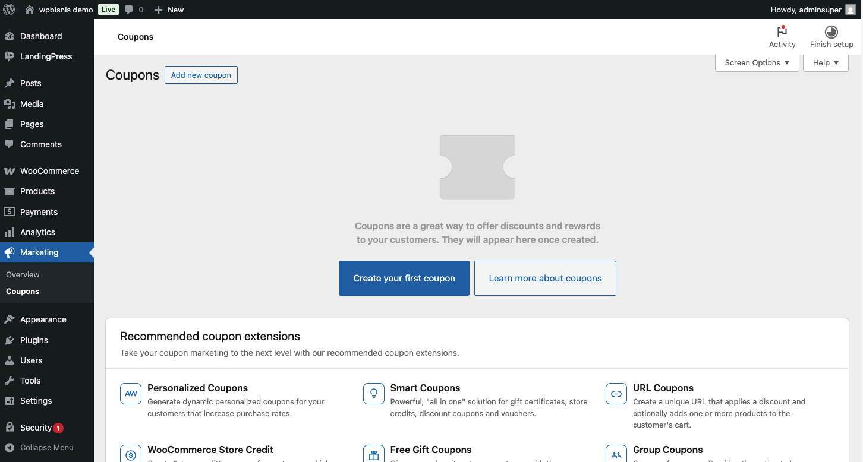Click Create your first coupon button

[404, 279]
